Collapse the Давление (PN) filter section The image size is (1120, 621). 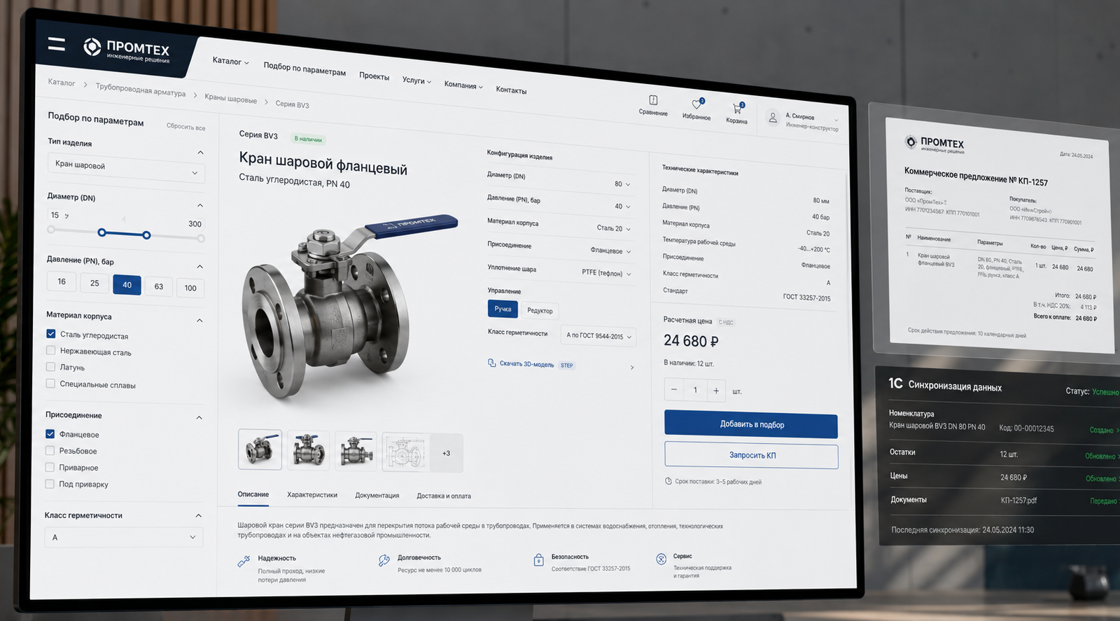point(200,266)
